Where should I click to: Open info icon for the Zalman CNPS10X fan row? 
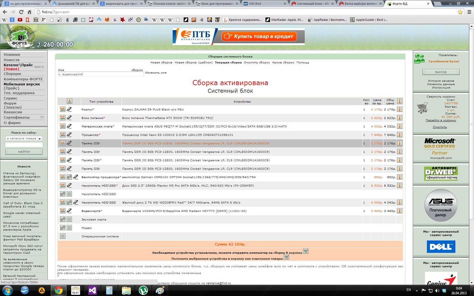pyautogui.click(x=400, y=177)
